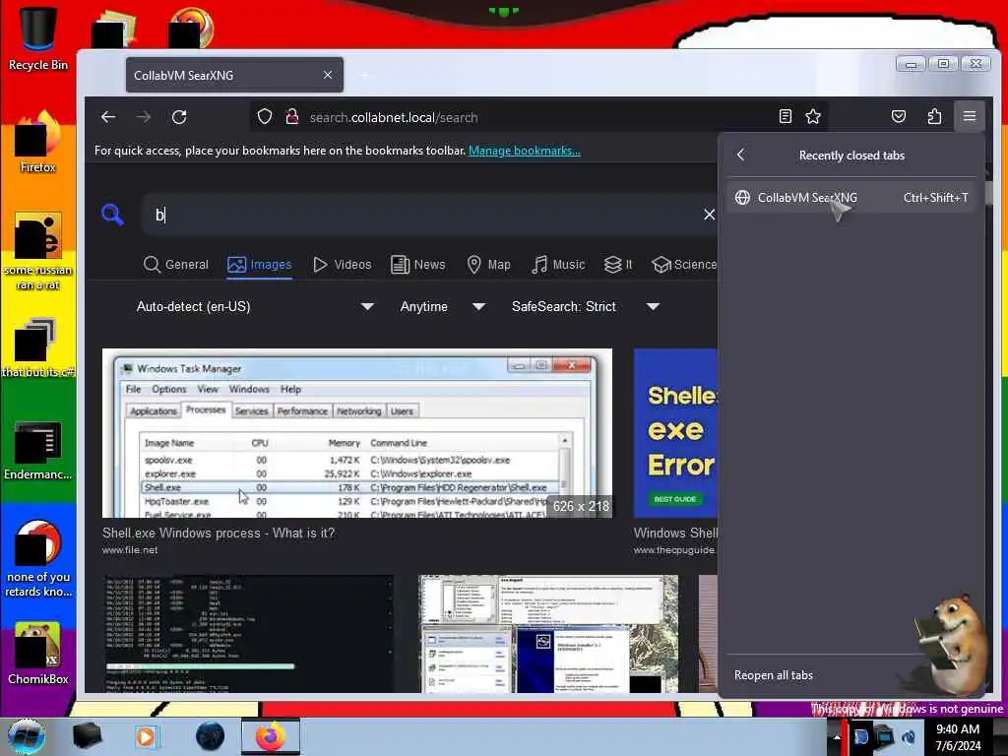Open the dark terminal image result
The image size is (1008, 756).
248,634
